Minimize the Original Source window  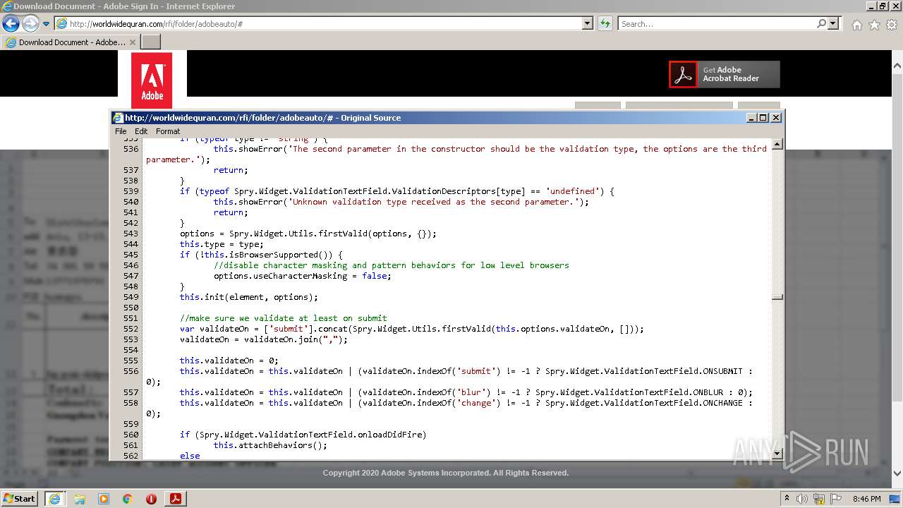point(751,118)
